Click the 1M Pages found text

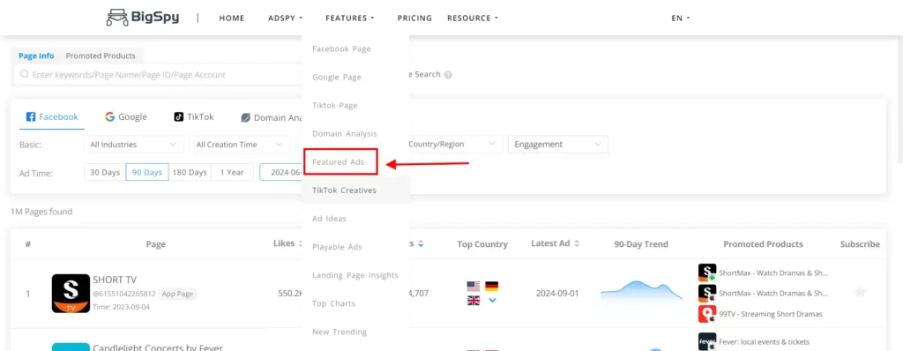coord(41,212)
